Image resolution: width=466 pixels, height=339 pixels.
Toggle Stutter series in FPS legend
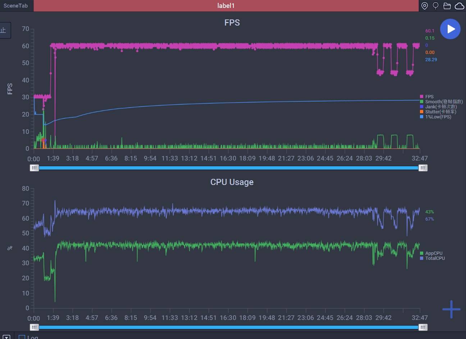438,112
